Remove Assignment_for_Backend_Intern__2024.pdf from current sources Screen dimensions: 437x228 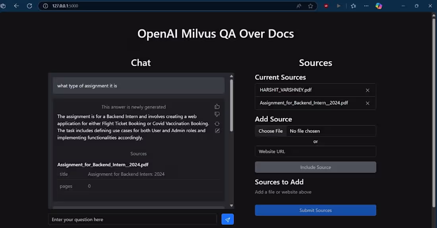(367, 103)
